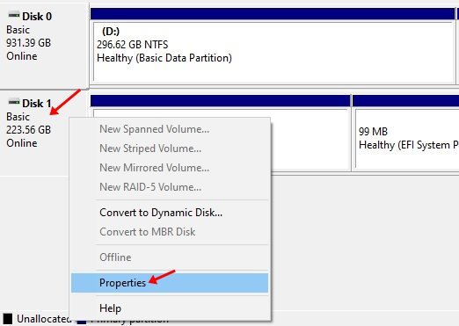Click the Unallocated legend label
Image resolution: width=459 pixels, height=326 pixels.
click(x=43, y=319)
